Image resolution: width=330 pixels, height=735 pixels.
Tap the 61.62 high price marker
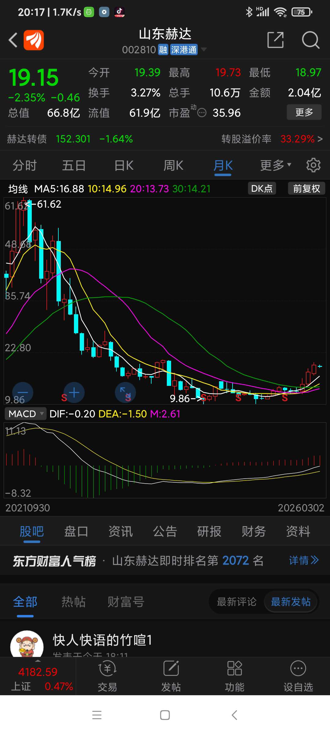(49, 204)
